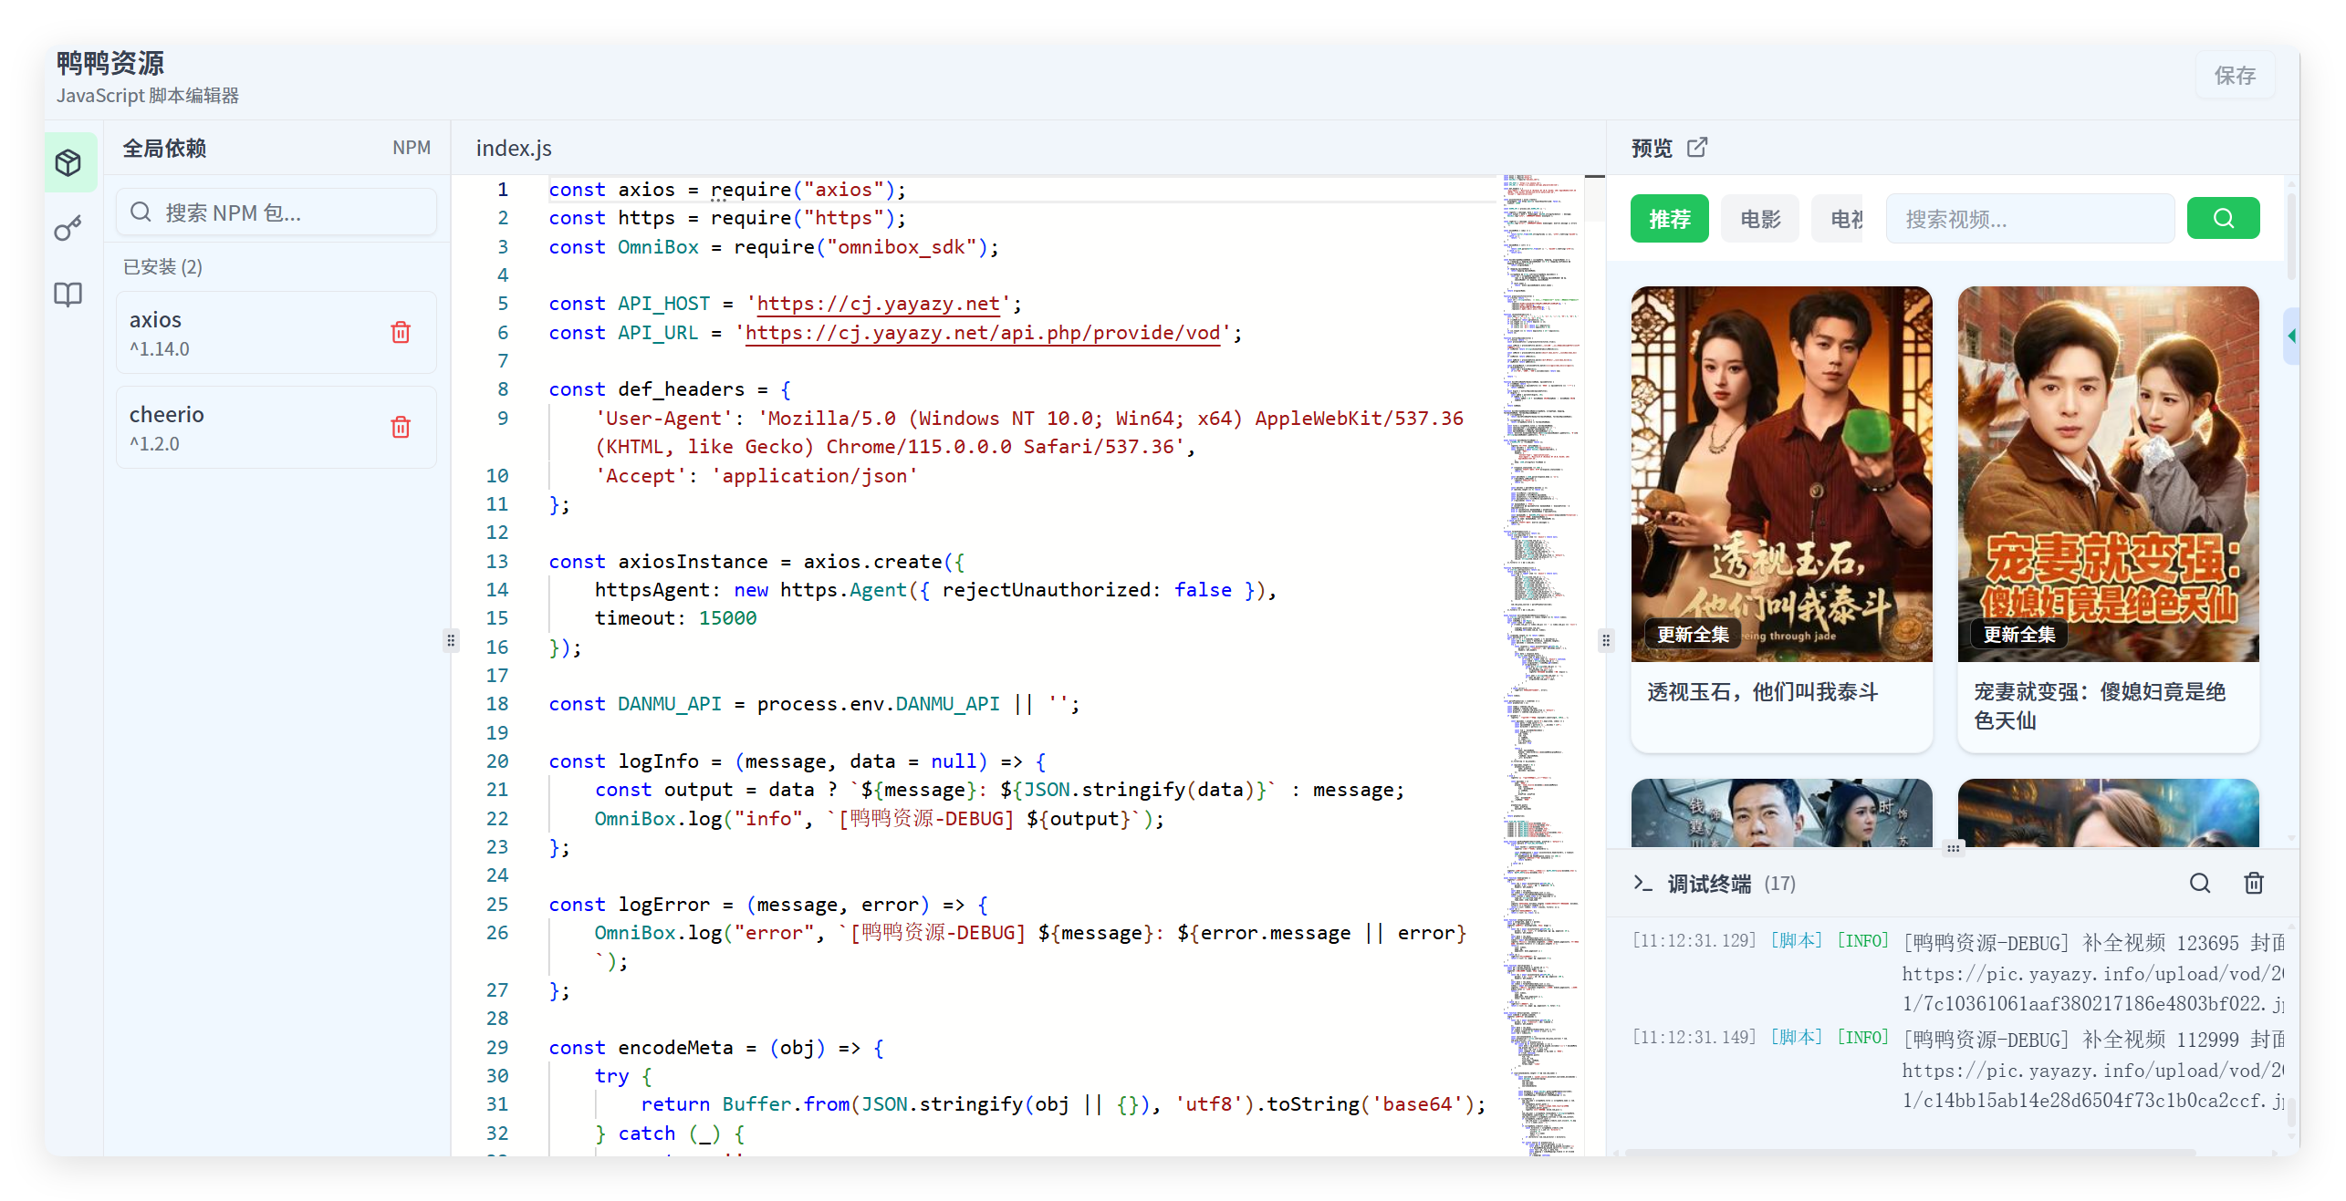Click the debug terminal prompt icon

tap(1642, 883)
